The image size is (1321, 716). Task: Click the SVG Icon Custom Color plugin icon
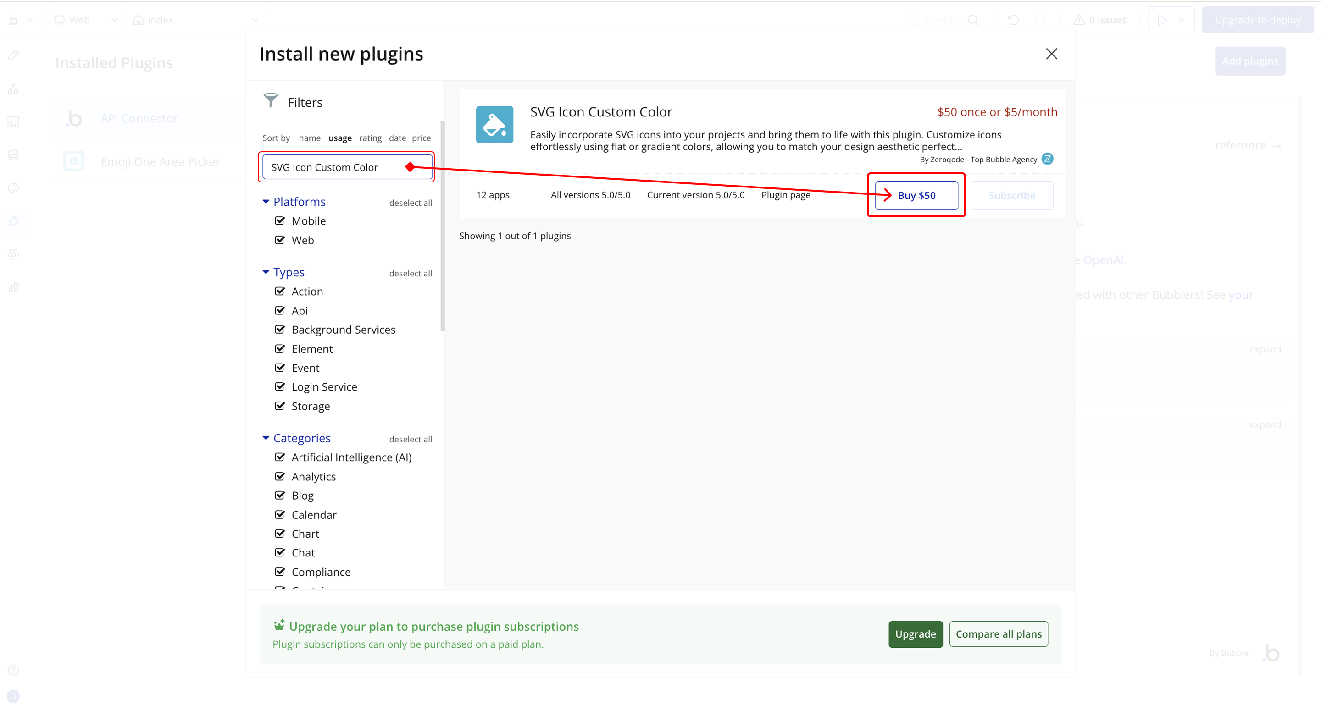click(494, 125)
